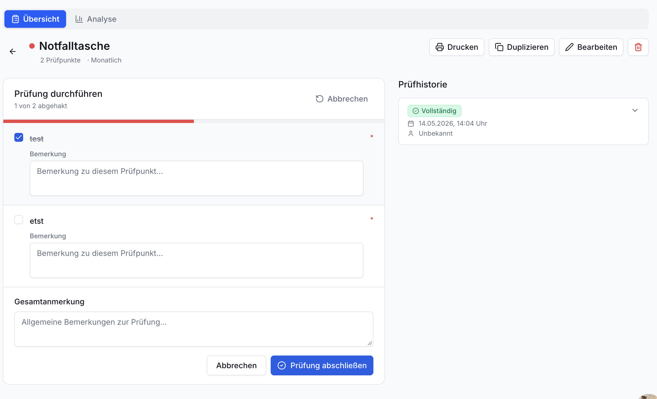Click the Vollständig status badge

[435, 111]
